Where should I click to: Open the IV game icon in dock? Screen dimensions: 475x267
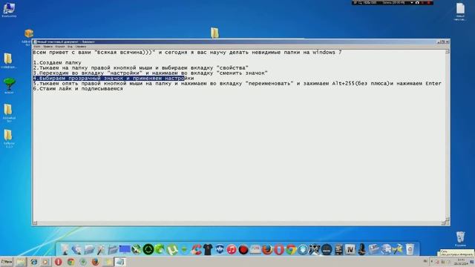[350, 250]
